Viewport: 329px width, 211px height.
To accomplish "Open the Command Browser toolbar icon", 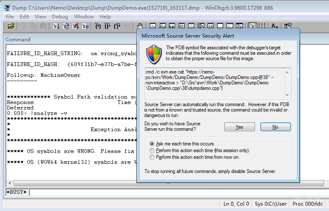I will [x=239, y=26].
